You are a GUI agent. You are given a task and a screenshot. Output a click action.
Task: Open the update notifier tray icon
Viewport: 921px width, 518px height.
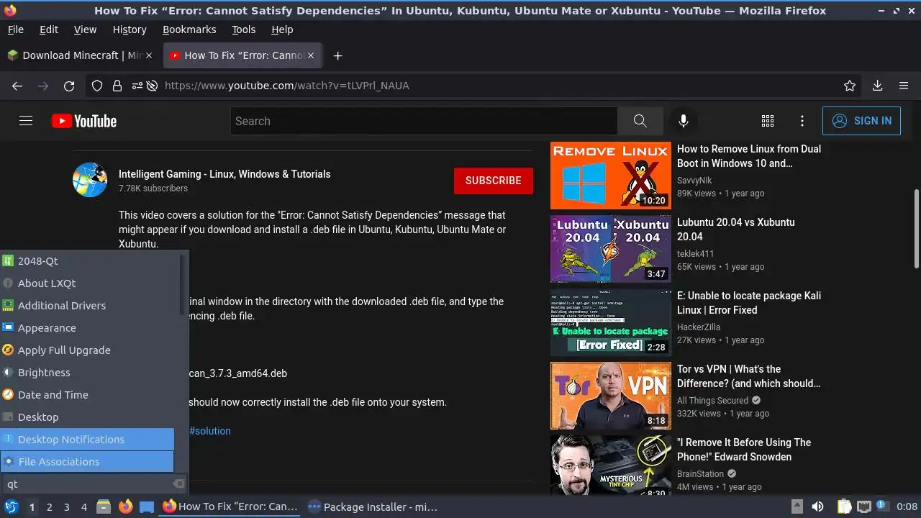point(884,506)
